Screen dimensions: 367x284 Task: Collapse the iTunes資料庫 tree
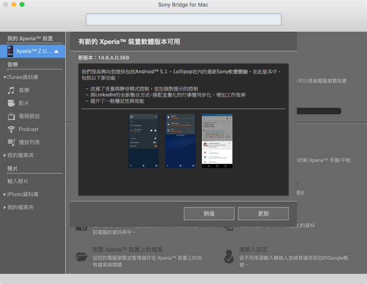coord(5,77)
